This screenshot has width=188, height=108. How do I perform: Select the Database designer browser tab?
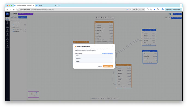pos(24,5)
